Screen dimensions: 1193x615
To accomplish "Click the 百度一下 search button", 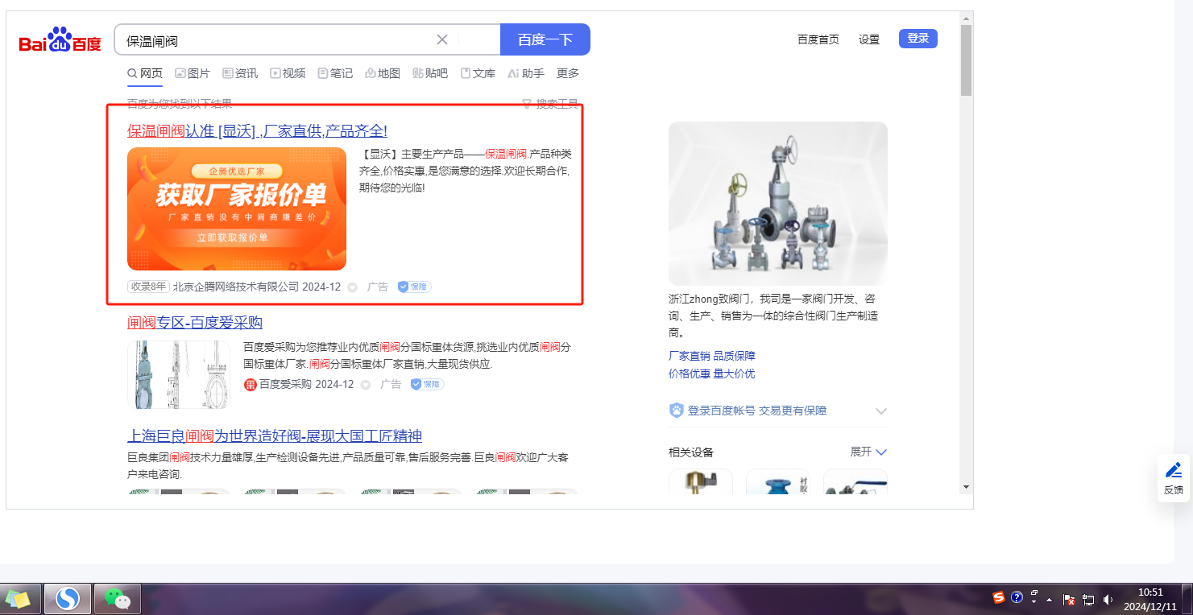I will (545, 39).
